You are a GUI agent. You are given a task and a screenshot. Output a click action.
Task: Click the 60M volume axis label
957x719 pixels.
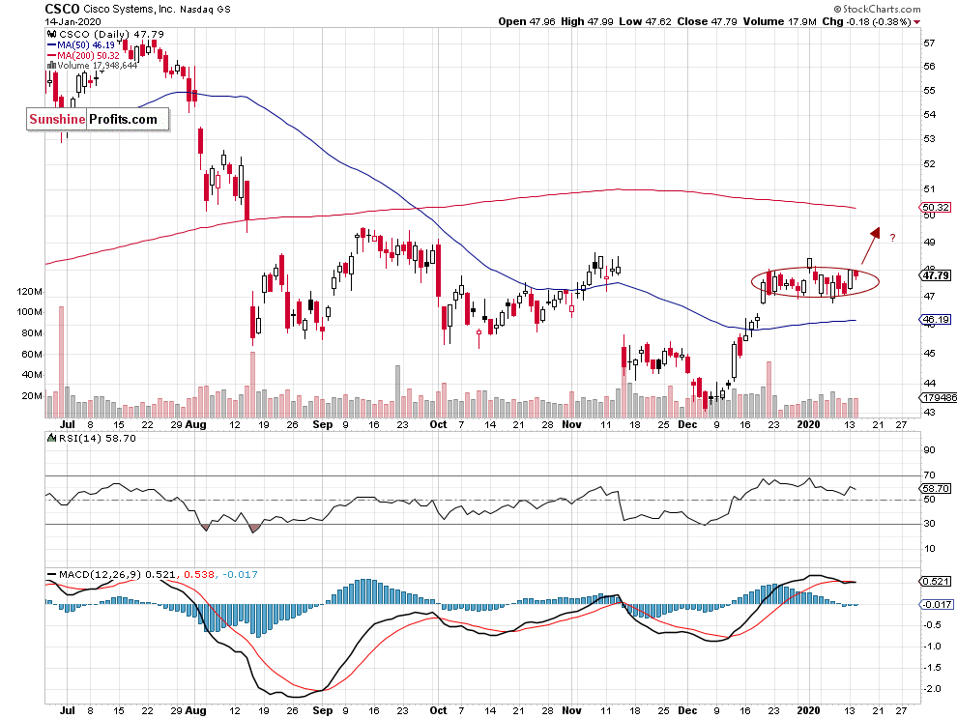click(x=32, y=355)
